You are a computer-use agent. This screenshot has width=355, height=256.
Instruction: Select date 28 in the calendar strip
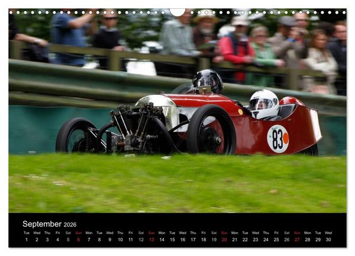coord(308,239)
